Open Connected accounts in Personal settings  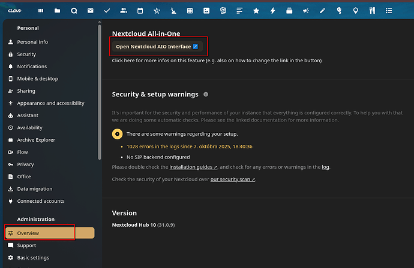(x=40, y=201)
